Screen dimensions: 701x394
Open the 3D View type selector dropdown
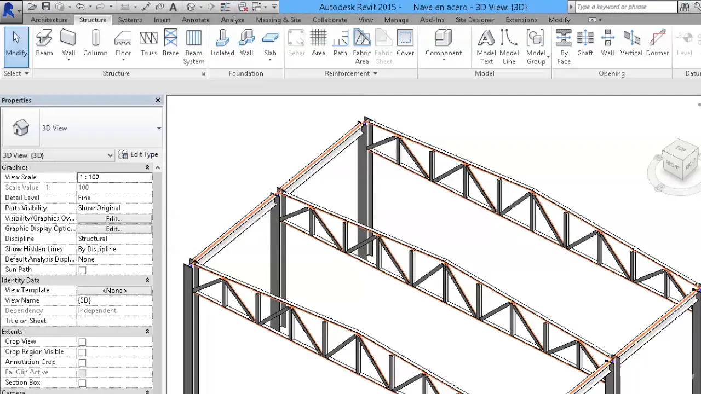pyautogui.click(x=159, y=128)
